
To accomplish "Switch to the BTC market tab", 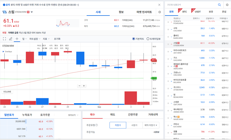I will (185, 12).
